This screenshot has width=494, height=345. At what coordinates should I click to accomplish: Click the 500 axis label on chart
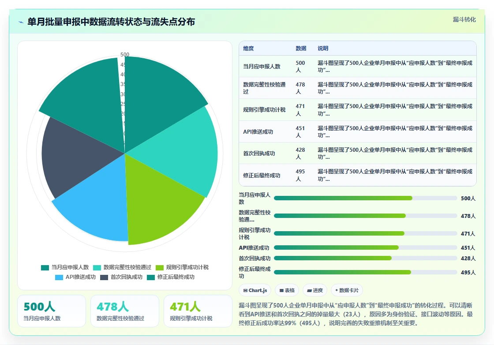click(x=125, y=55)
